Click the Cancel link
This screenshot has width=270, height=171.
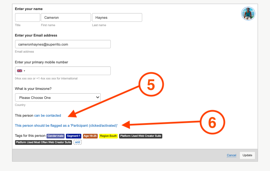231,155
